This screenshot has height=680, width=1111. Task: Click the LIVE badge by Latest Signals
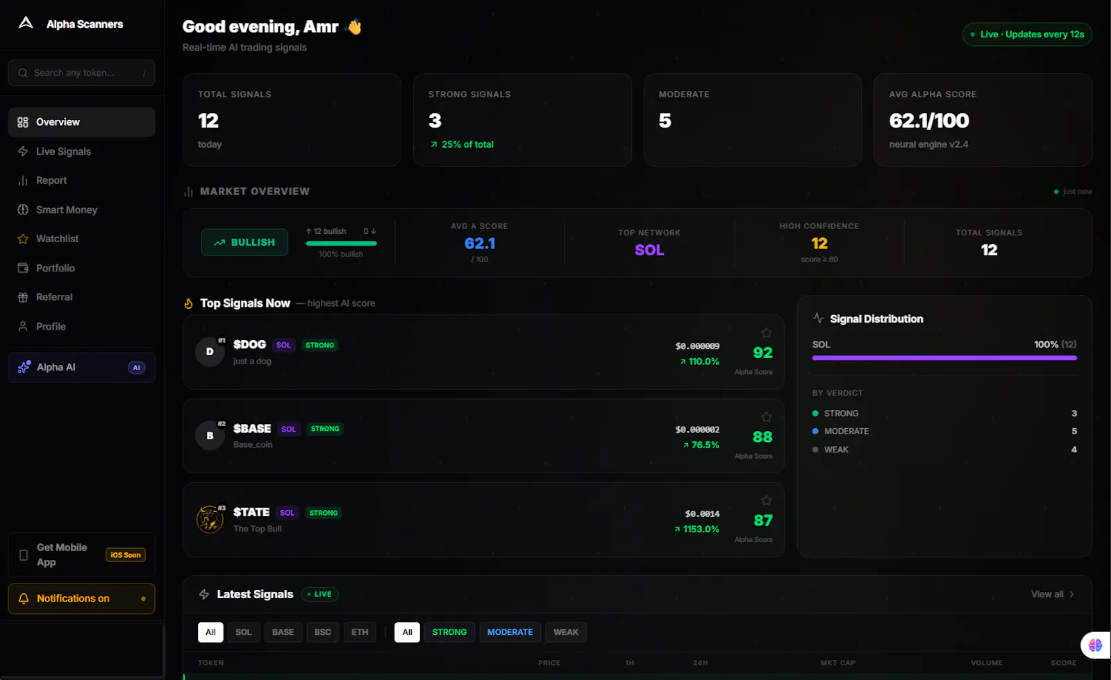(320, 594)
